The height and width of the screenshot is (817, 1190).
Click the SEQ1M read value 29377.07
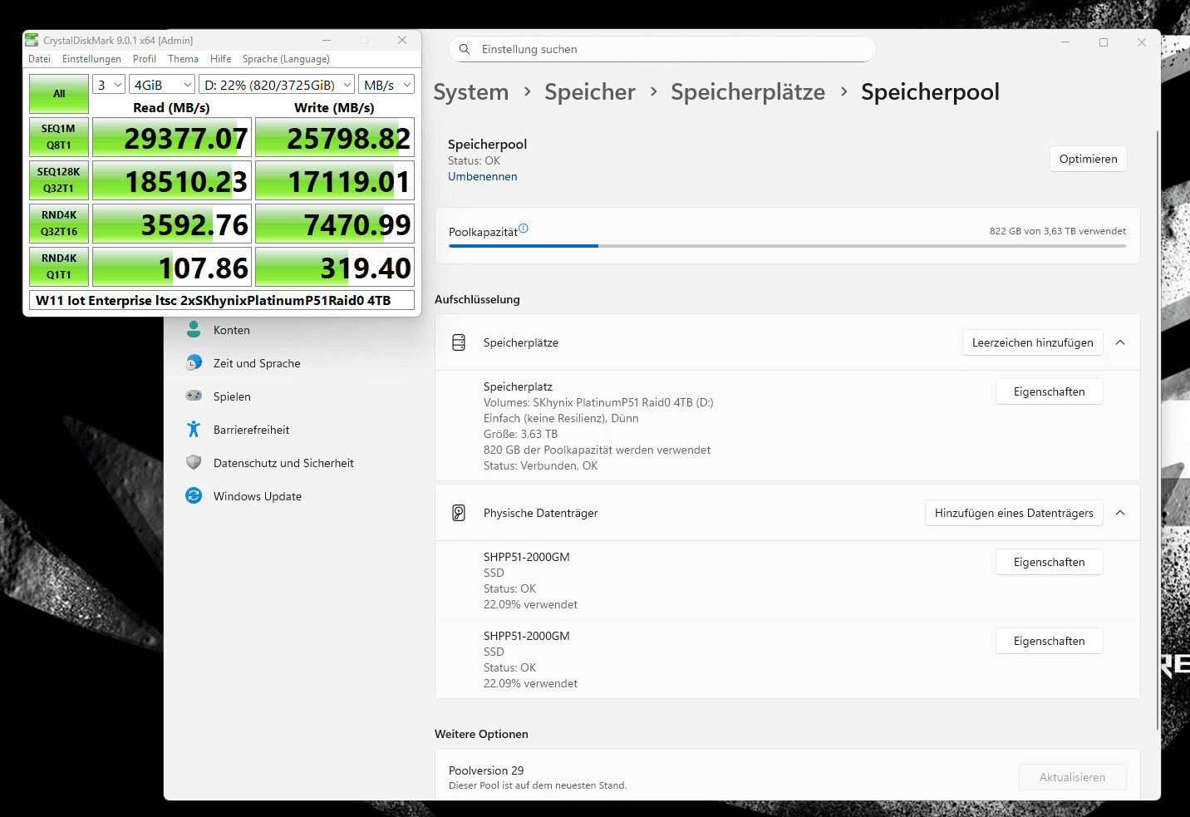[x=172, y=137]
